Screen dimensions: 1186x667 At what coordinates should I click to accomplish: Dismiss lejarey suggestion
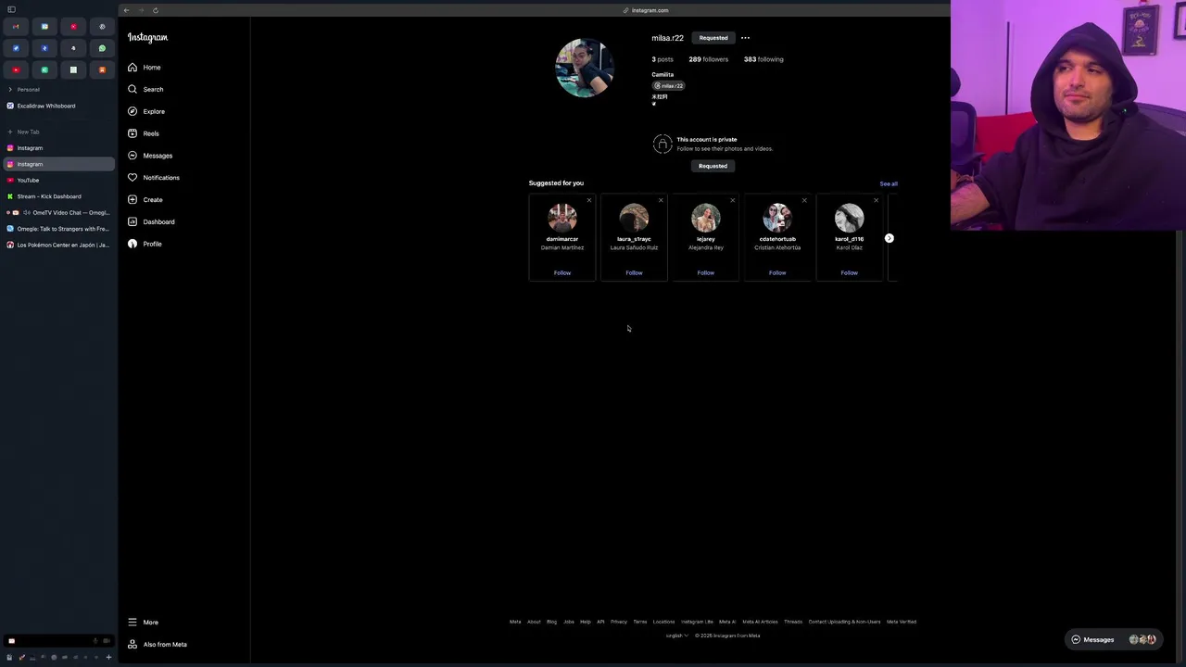[x=733, y=201]
